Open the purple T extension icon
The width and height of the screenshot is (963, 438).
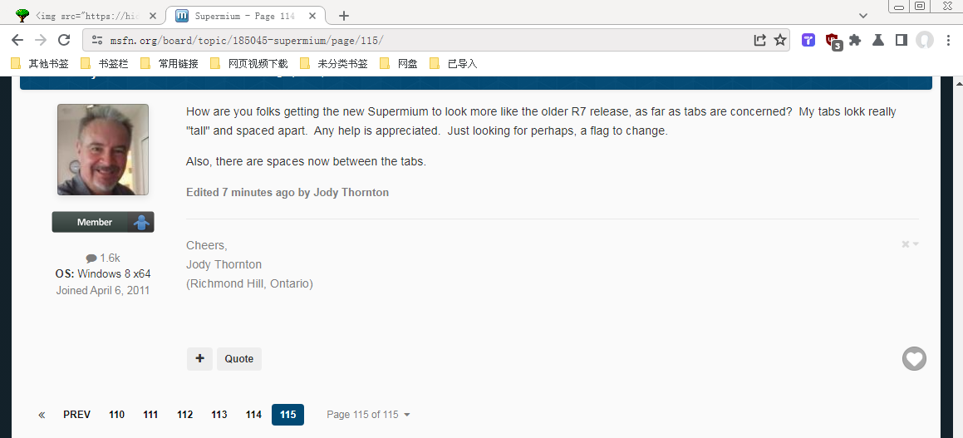coord(808,40)
